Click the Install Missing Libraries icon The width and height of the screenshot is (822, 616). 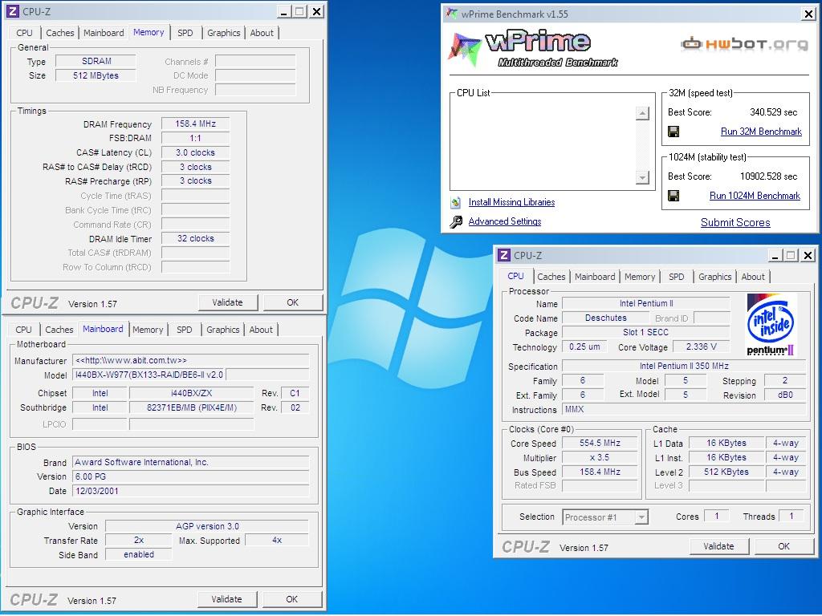click(x=456, y=202)
